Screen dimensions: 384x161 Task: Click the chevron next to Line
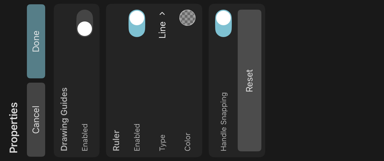[162, 13]
